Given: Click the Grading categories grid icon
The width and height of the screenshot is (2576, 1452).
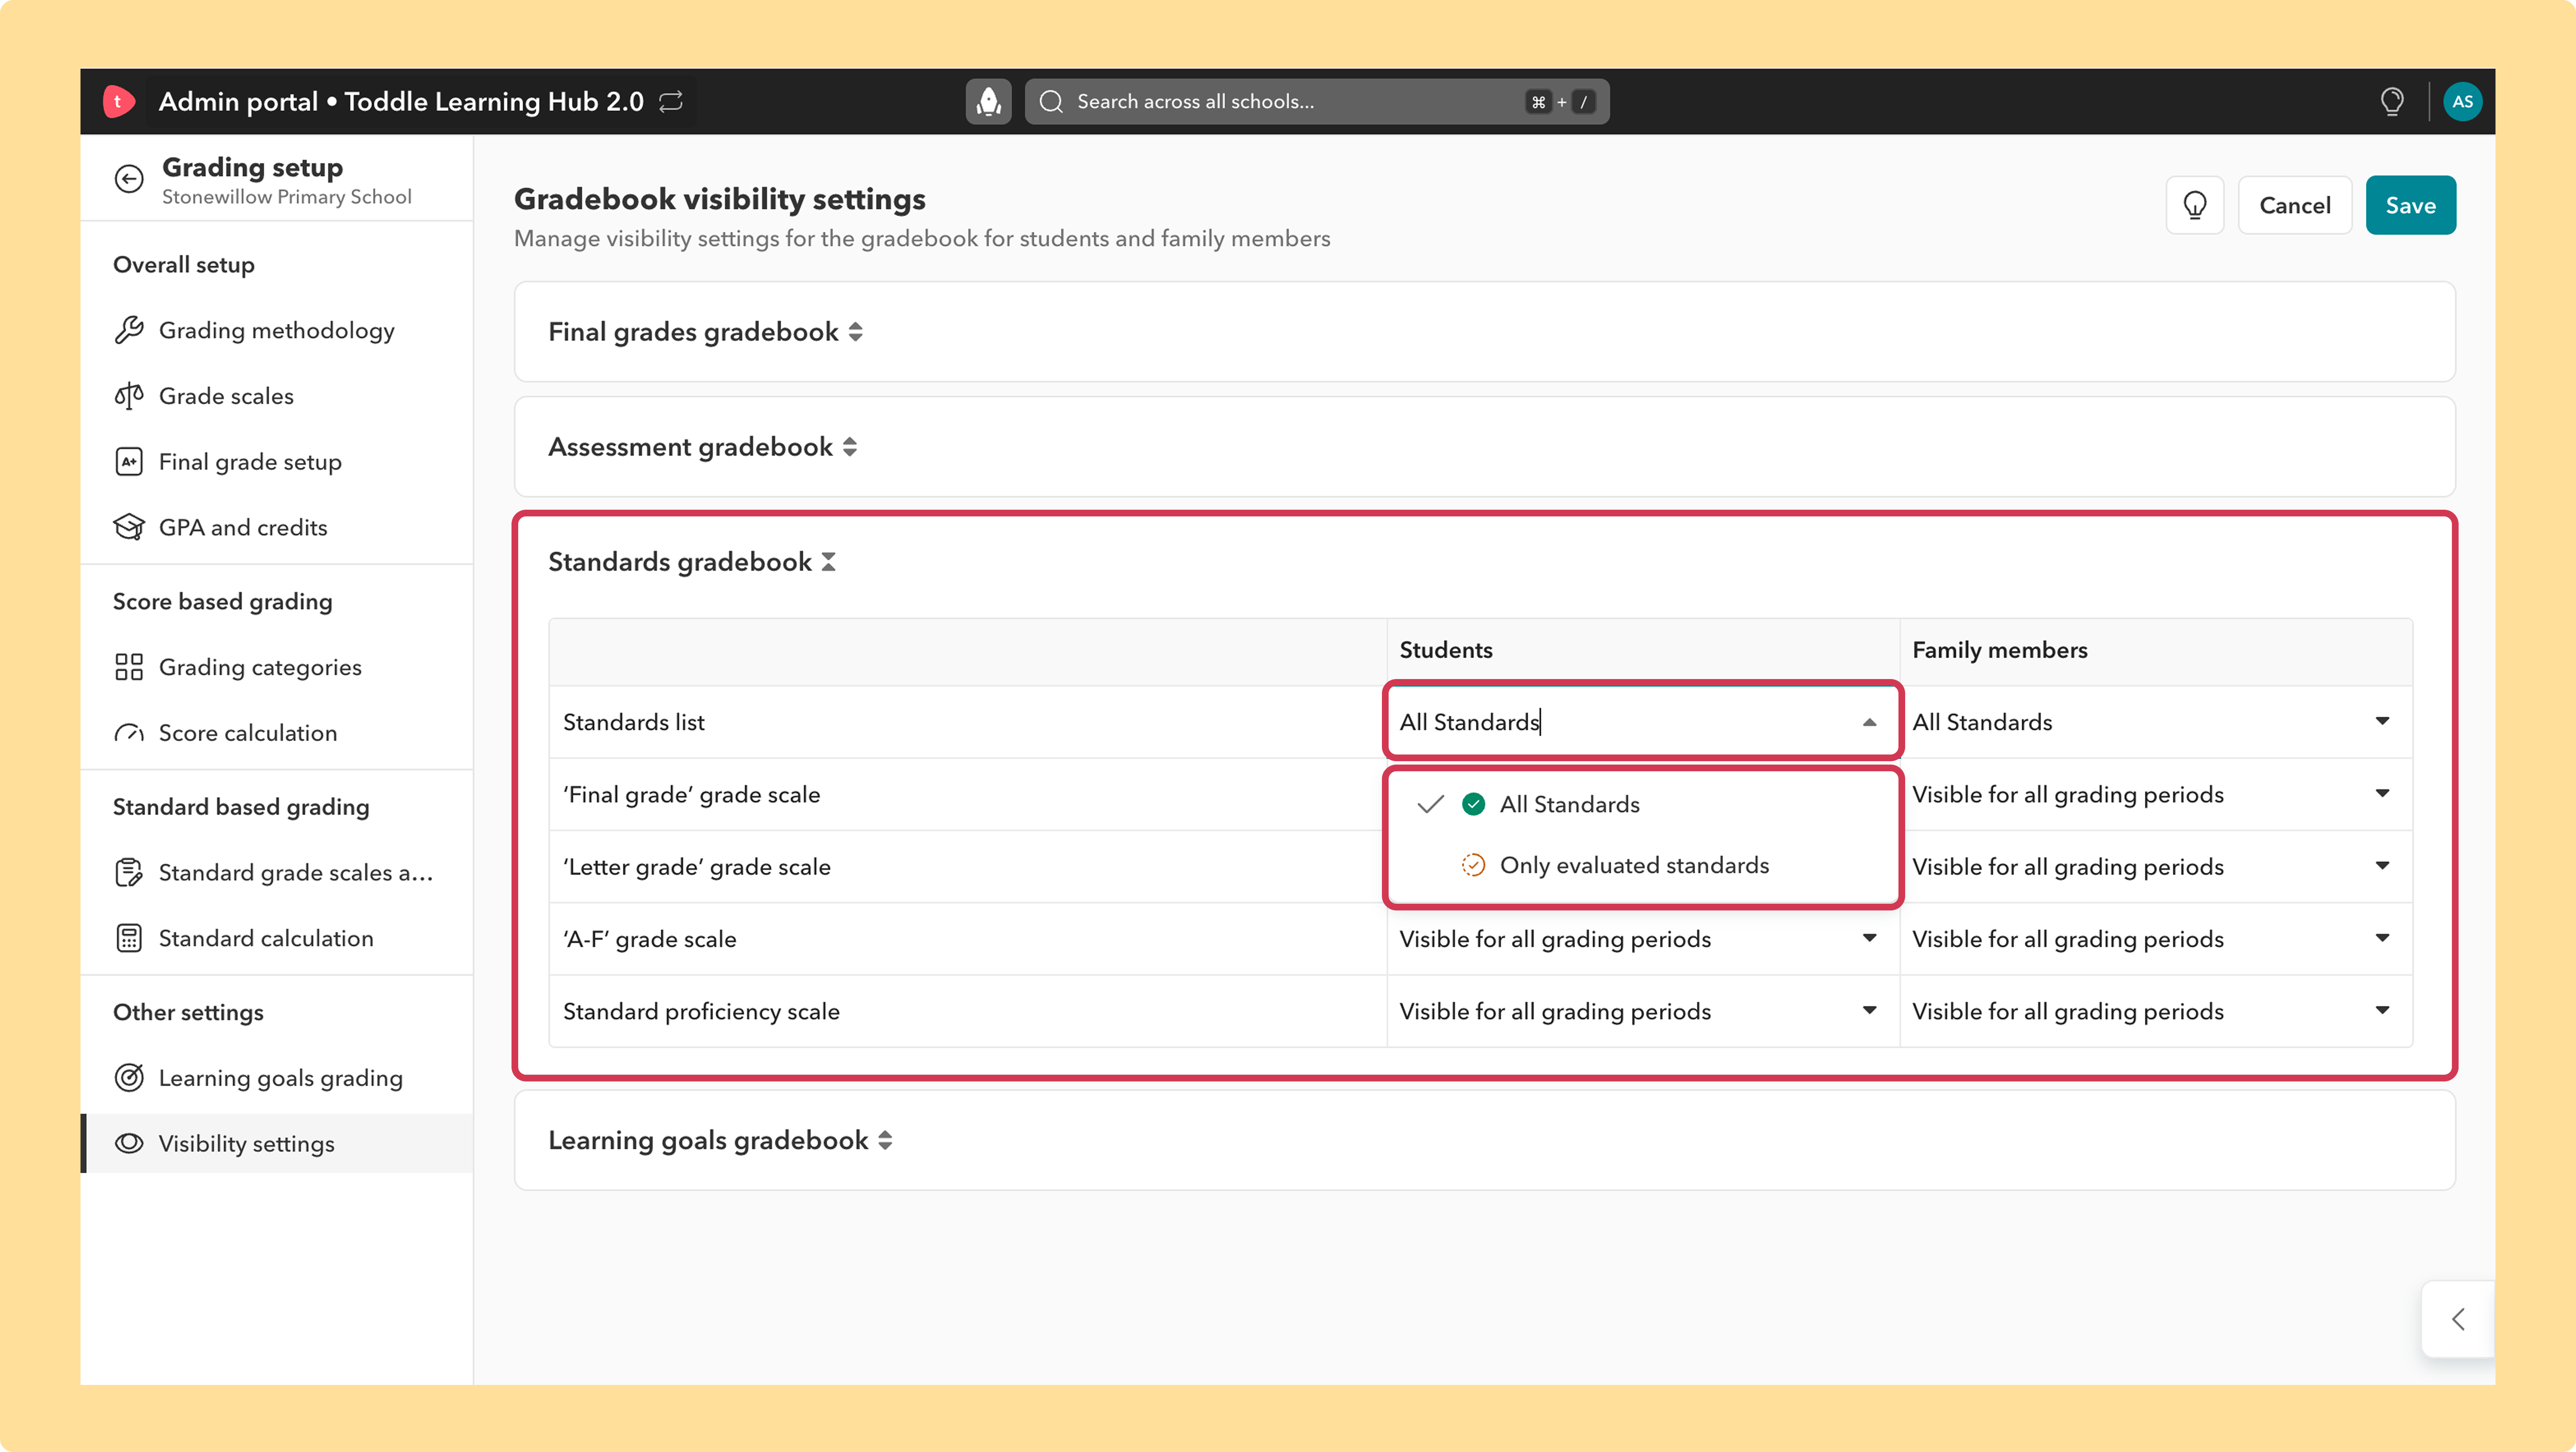Looking at the screenshot, I should click(x=129, y=667).
